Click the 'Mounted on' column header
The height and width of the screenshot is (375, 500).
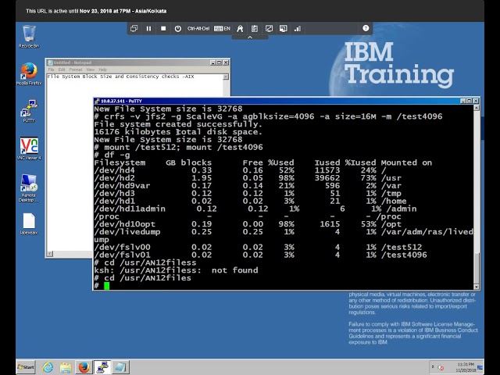pos(406,162)
